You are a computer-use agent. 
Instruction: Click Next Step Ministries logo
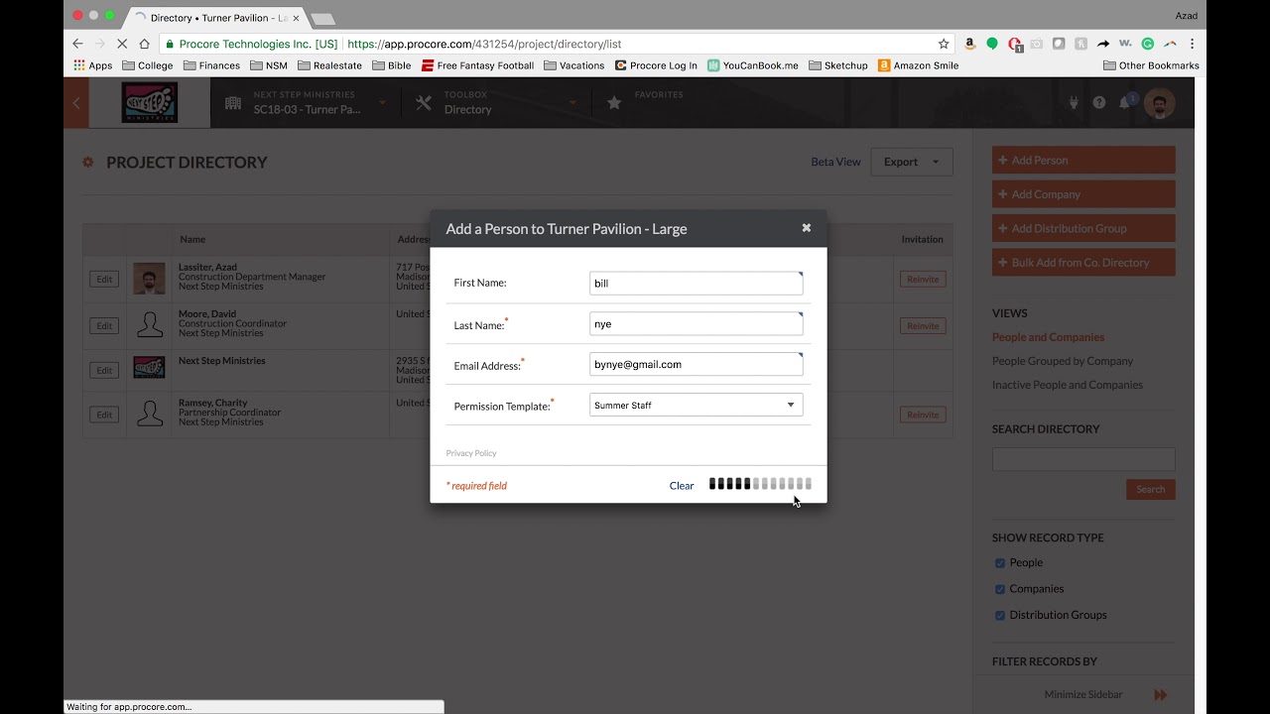click(150, 103)
